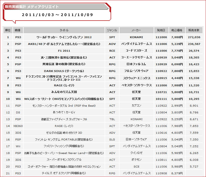Click the 機種 column header
This screenshot has width=206, height=177.
pyautogui.click(x=18, y=30)
